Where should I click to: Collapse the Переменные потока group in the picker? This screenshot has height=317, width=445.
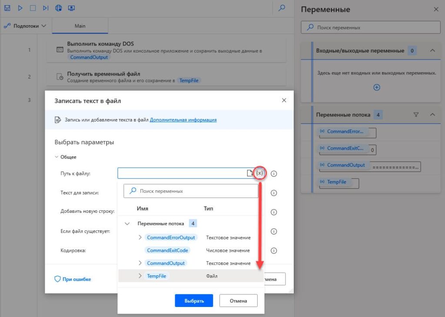(127, 224)
